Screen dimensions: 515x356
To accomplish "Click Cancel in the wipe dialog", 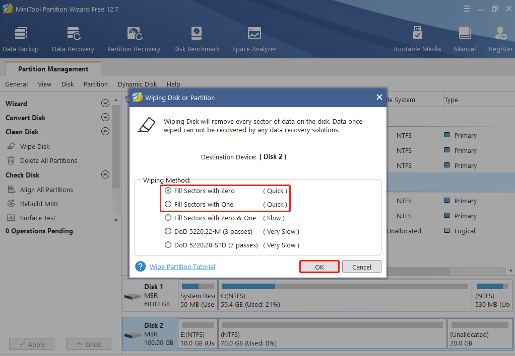I will (362, 267).
